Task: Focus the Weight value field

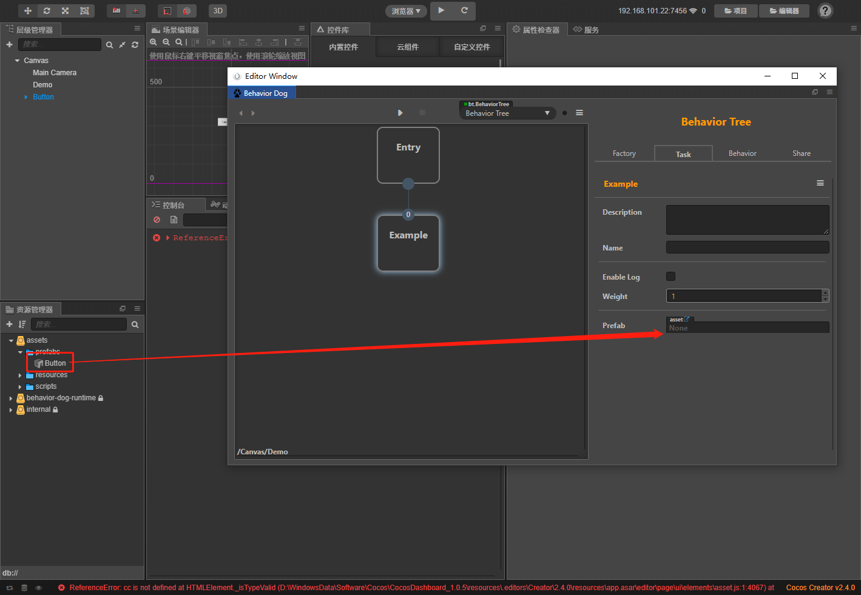Action: (744, 296)
